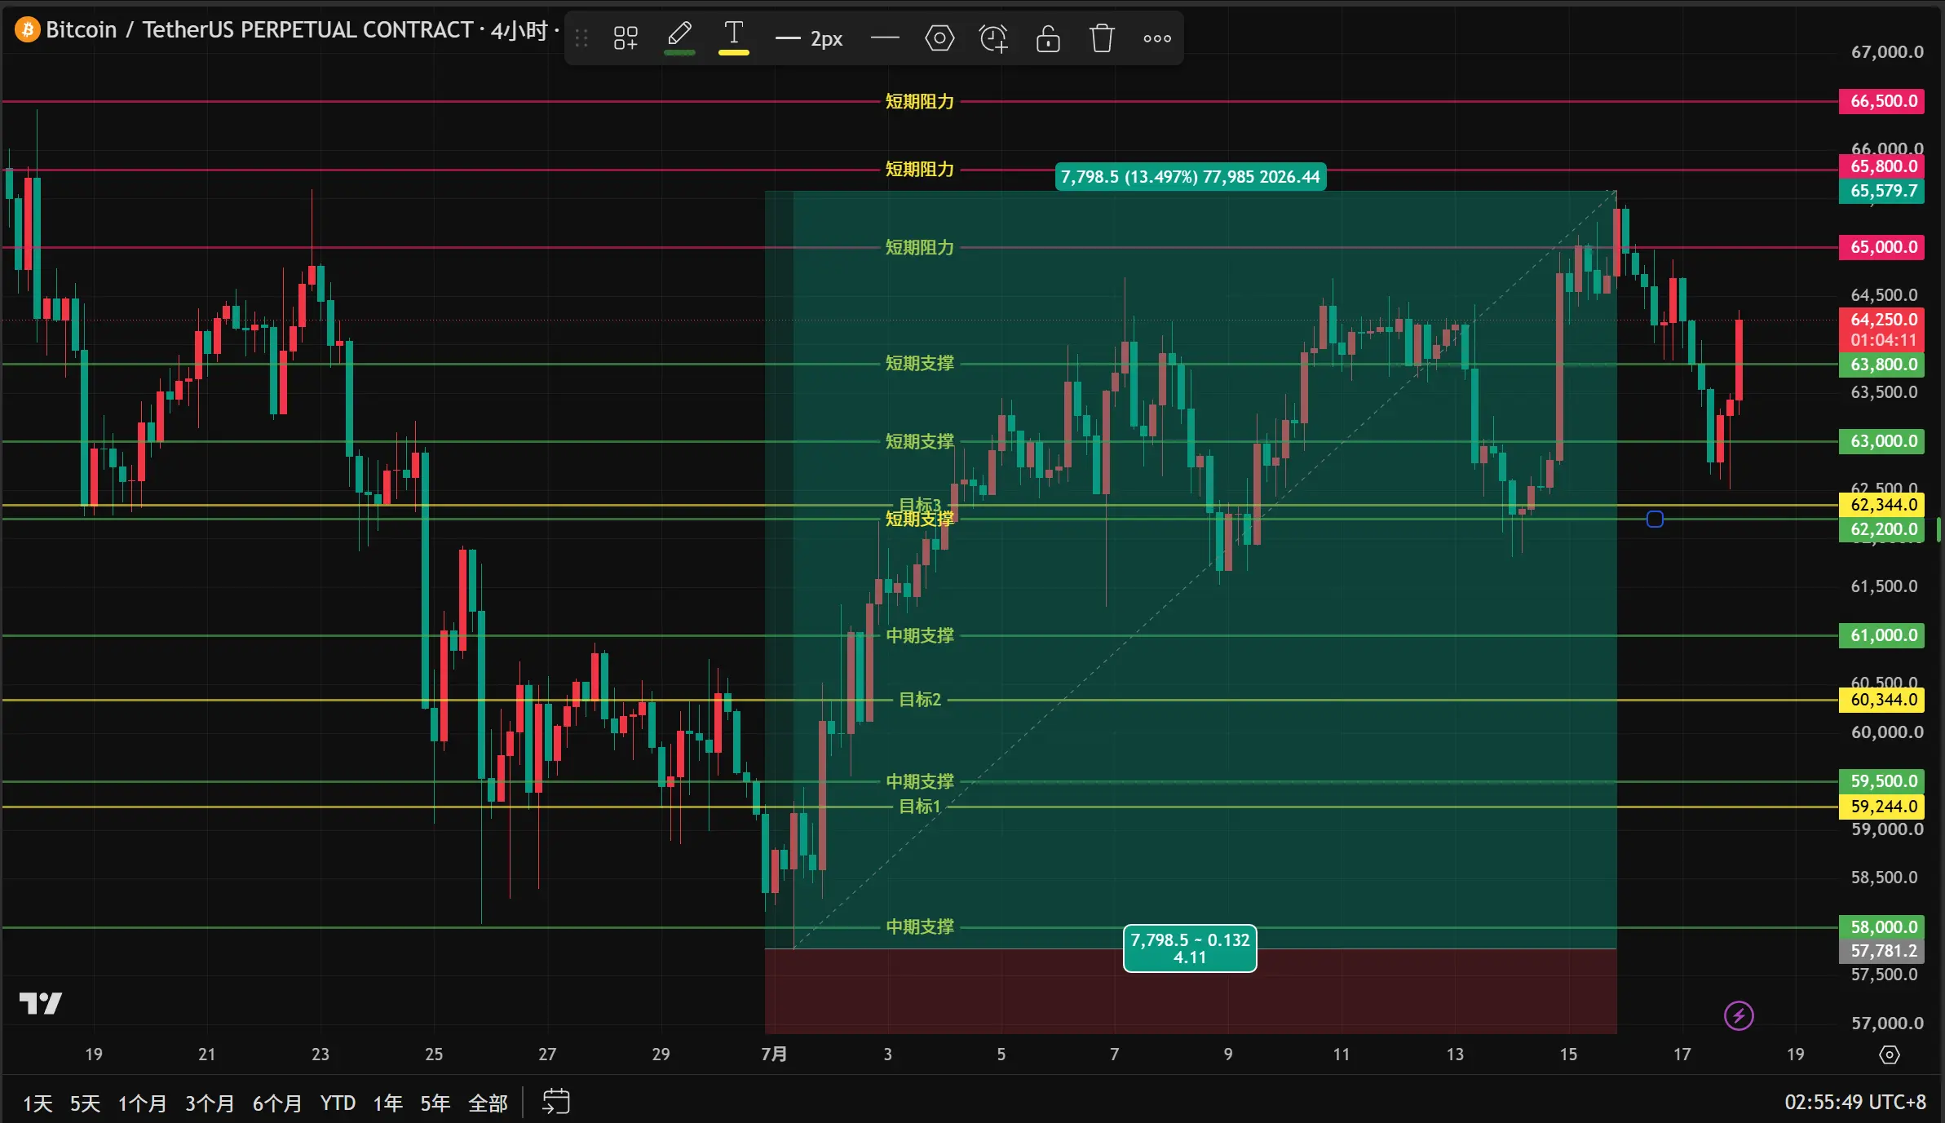1945x1123 pixels.
Task: Click the purple lightning replay icon
Action: 1739,1016
